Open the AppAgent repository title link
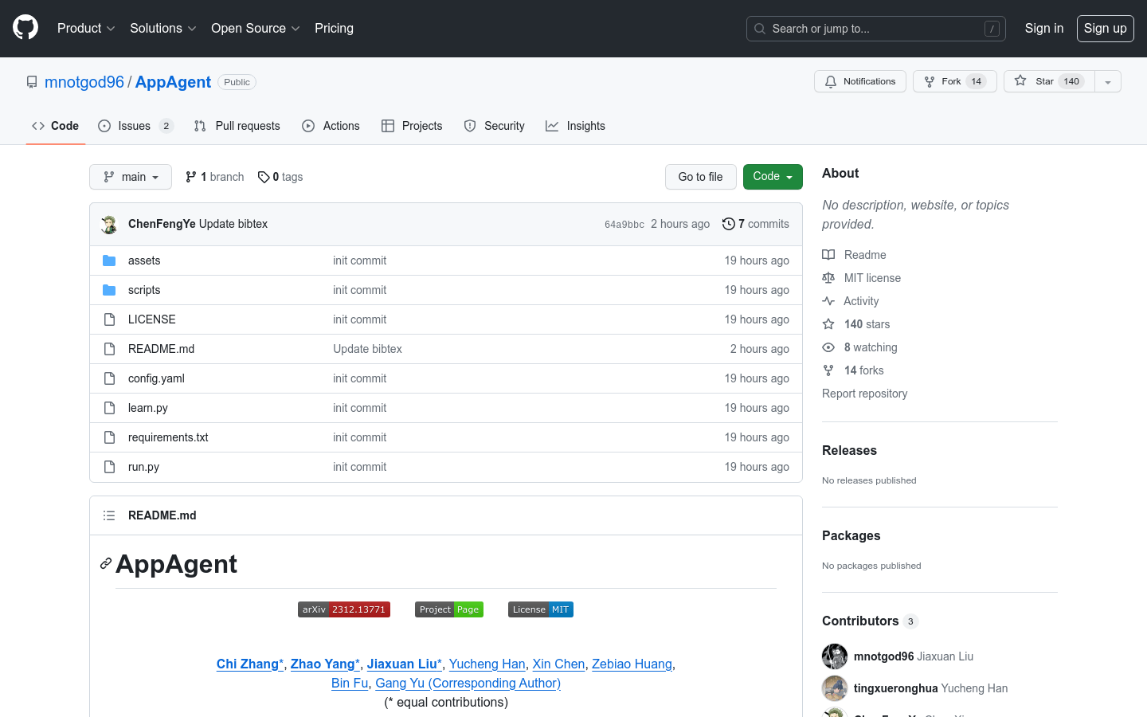The image size is (1147, 717). click(173, 82)
